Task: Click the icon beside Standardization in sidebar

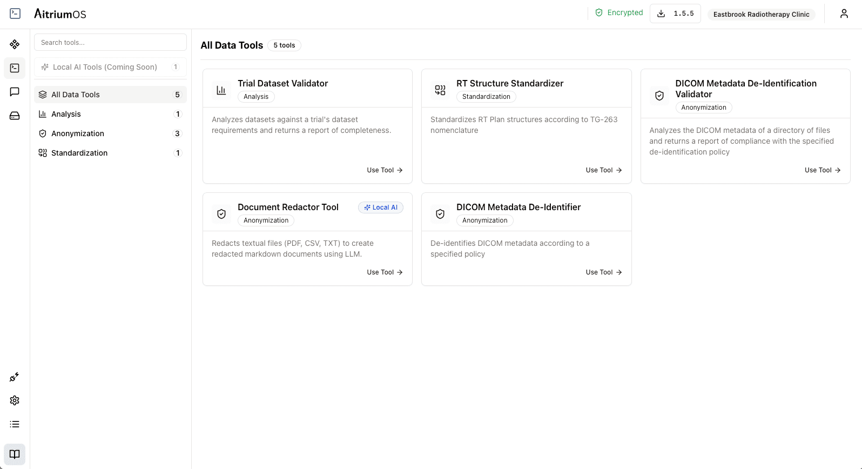Action: click(43, 153)
